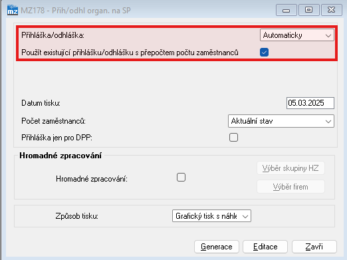Minimize the MZ178 window

(287, 10)
